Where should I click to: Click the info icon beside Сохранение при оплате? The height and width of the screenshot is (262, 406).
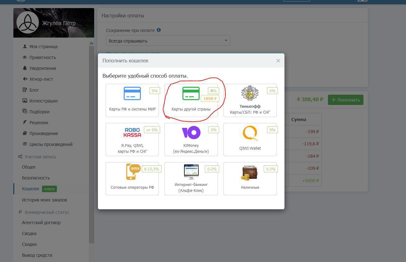159,30
